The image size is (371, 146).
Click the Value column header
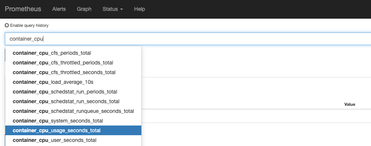[x=349, y=104]
